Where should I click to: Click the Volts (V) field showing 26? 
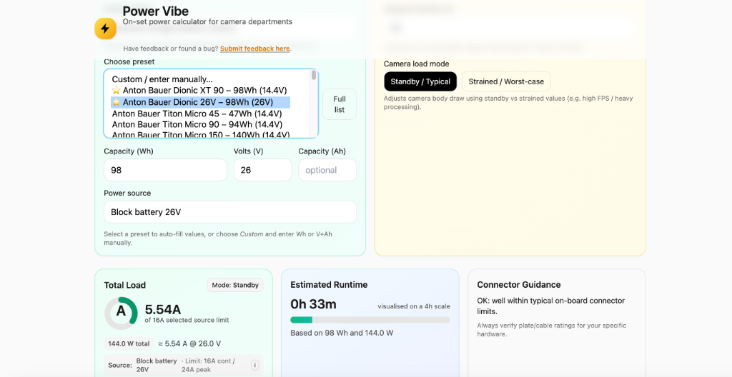(x=263, y=171)
